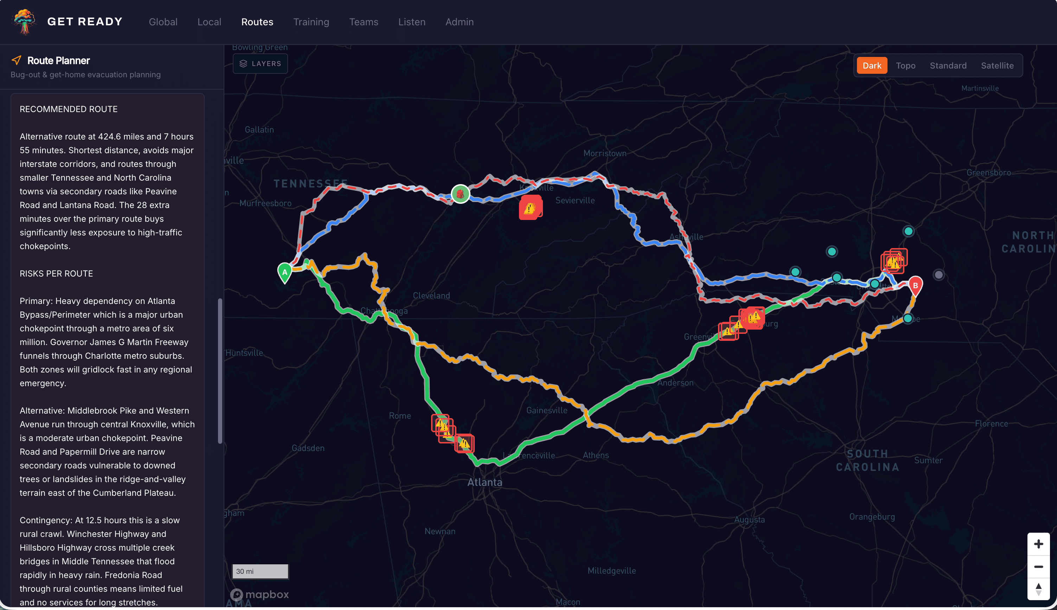Select a teal monitoring marker near Asheville
Viewport: 1057px width, 610px height.
795,272
